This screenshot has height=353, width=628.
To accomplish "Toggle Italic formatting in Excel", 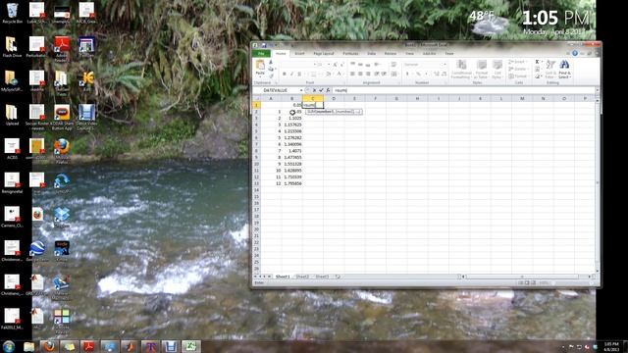I will [291, 75].
